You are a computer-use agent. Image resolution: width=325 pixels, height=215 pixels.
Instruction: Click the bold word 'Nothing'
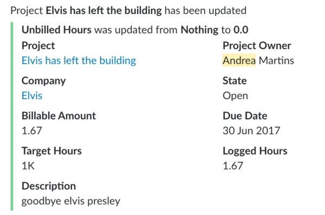coord(199,30)
